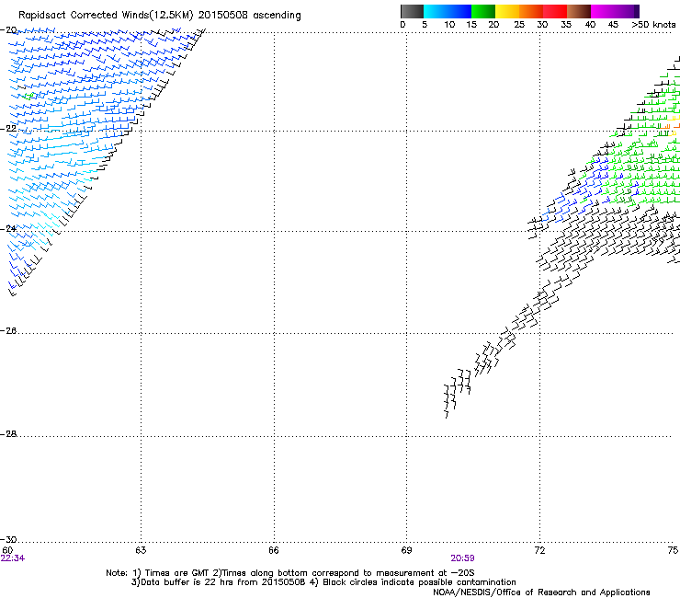Viewport: 680px width, 598px height.
Task: Pick the brown 35-40 knots legend segment
Action: click(x=579, y=11)
